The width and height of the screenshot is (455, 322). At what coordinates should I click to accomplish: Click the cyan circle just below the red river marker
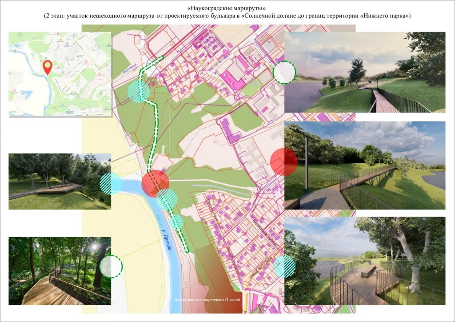(x=167, y=199)
